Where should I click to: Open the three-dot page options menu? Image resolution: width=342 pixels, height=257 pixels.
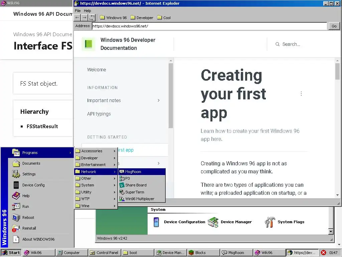tap(301, 94)
